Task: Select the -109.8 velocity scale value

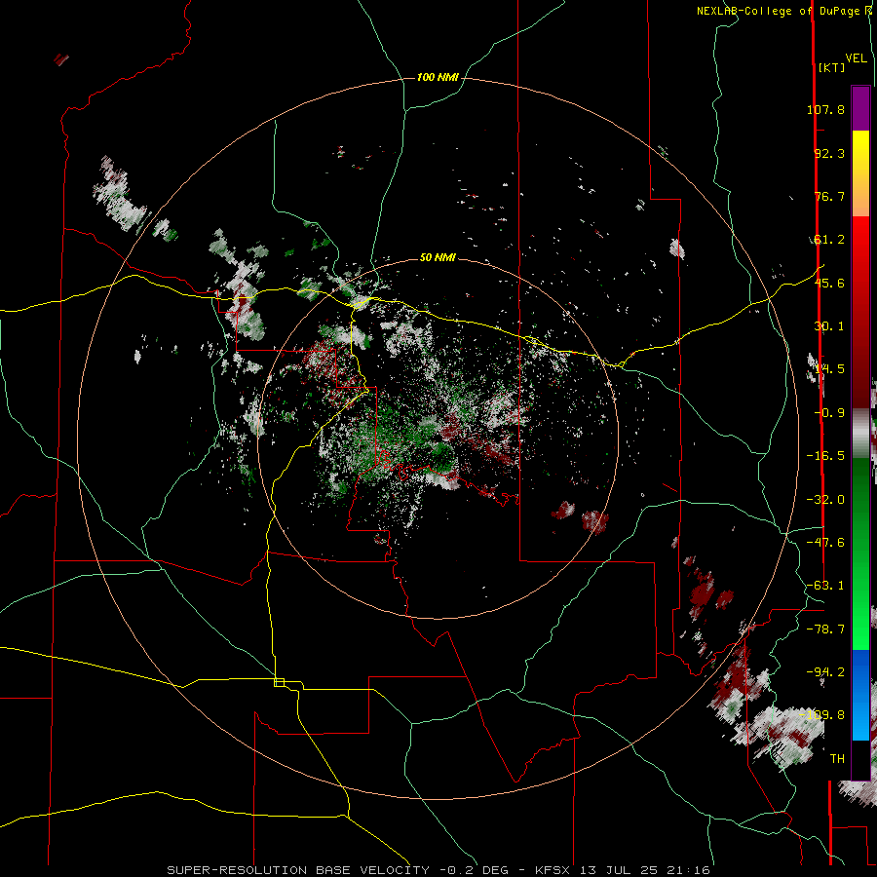Action: (822, 715)
